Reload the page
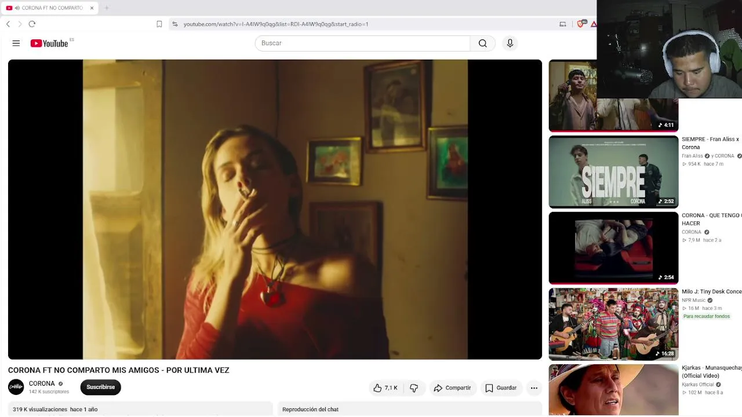 [32, 24]
